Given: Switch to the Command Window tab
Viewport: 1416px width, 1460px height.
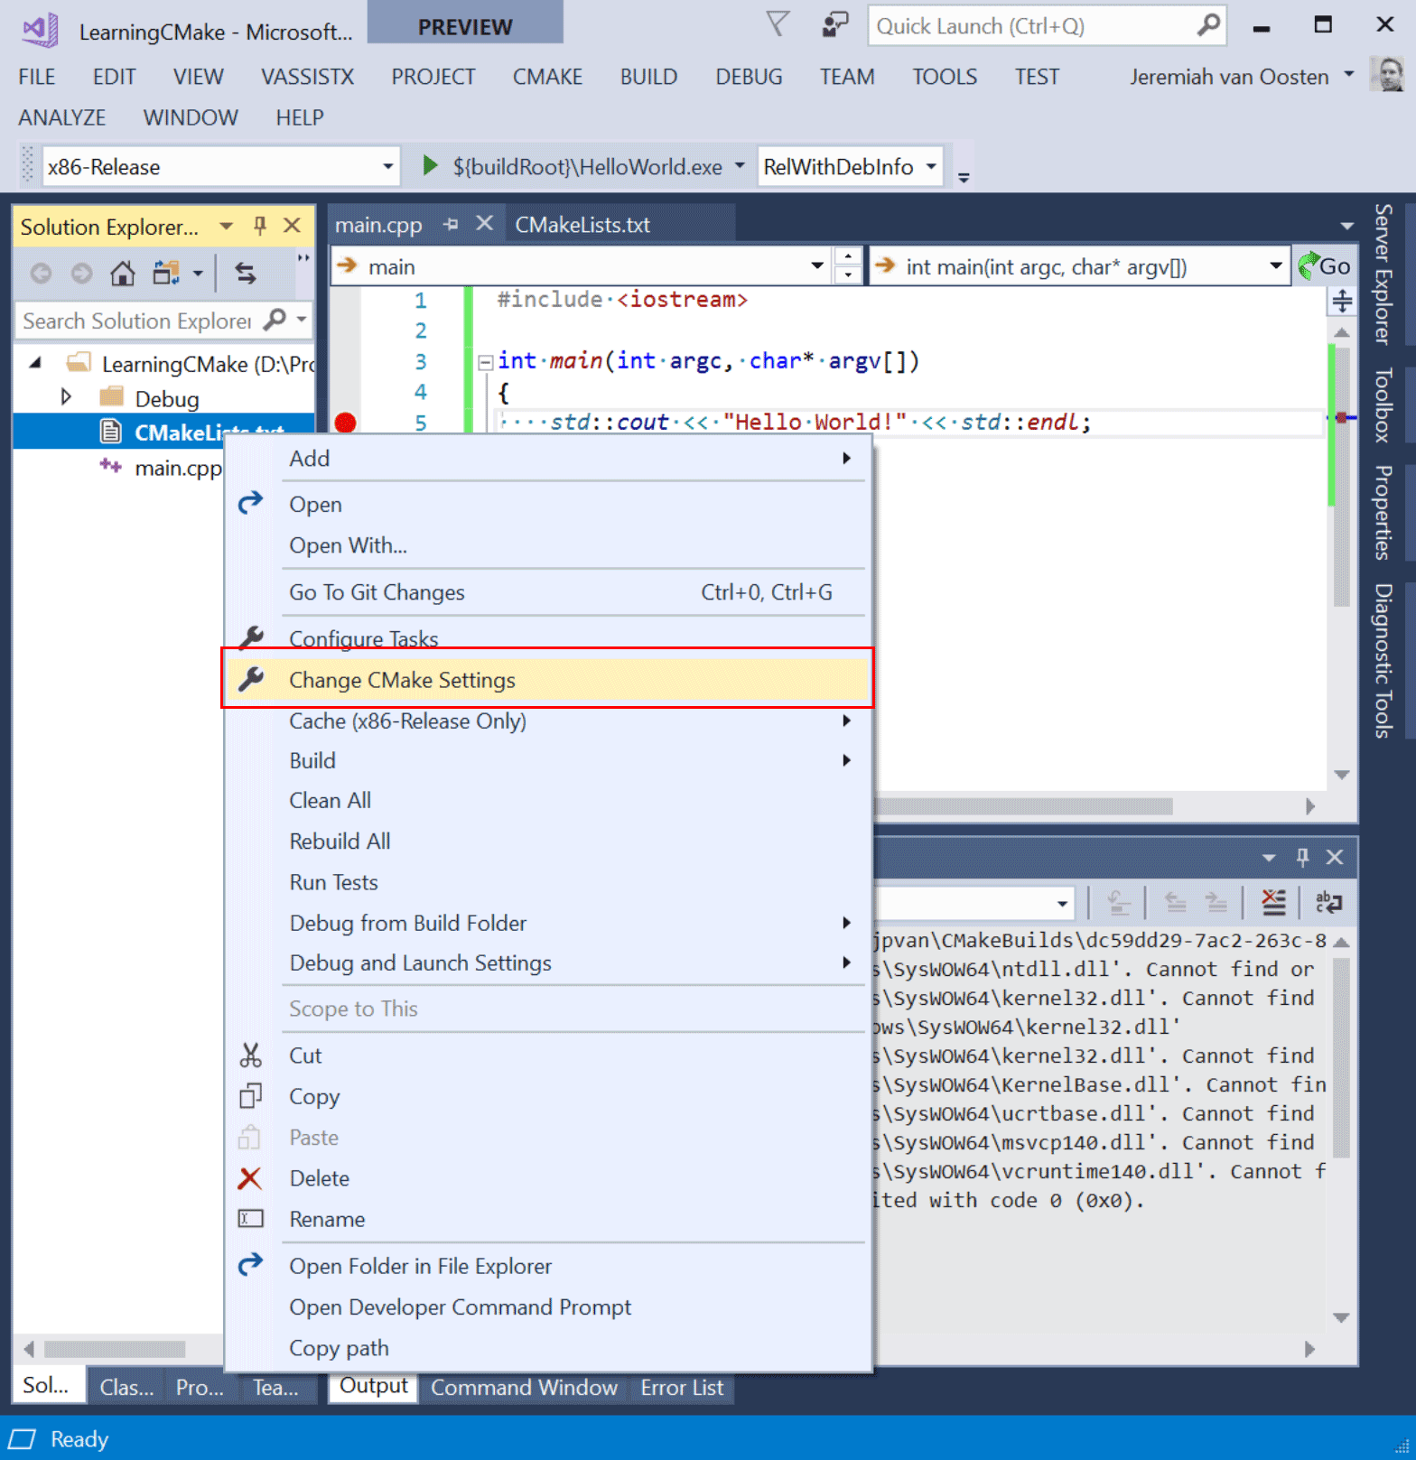Looking at the screenshot, I should coord(524,1387).
